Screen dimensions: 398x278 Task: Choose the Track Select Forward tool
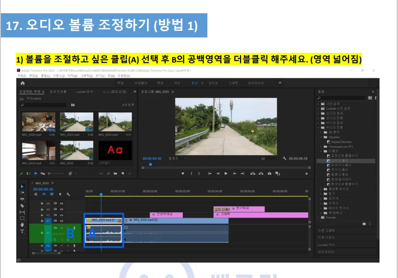pyautogui.click(x=22, y=193)
